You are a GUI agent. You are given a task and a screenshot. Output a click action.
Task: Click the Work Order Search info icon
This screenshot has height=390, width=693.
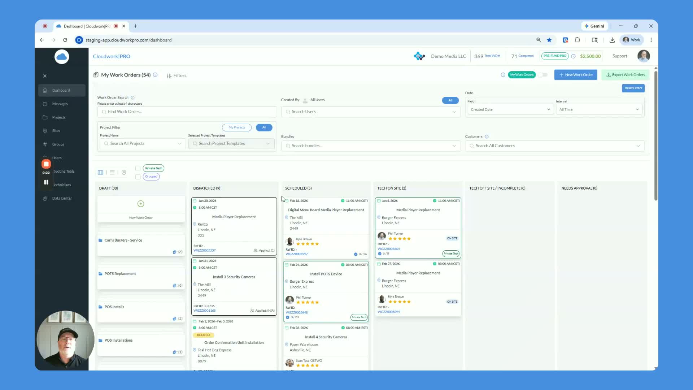132,98
